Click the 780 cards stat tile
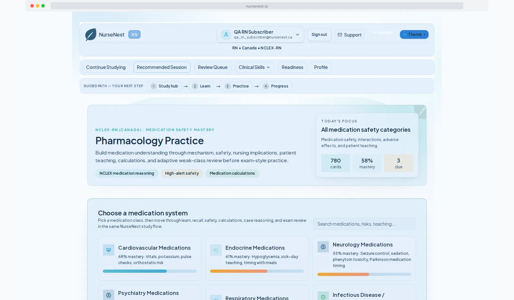514x300 pixels. [336, 163]
